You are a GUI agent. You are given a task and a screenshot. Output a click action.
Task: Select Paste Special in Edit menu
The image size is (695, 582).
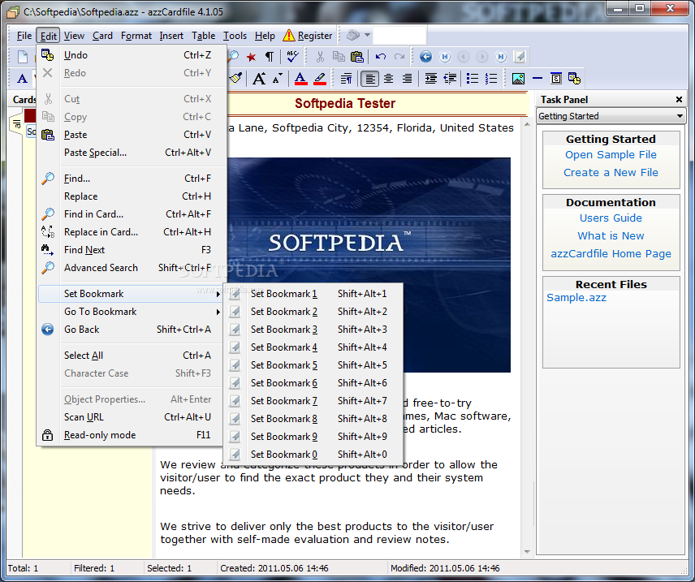tap(130, 153)
